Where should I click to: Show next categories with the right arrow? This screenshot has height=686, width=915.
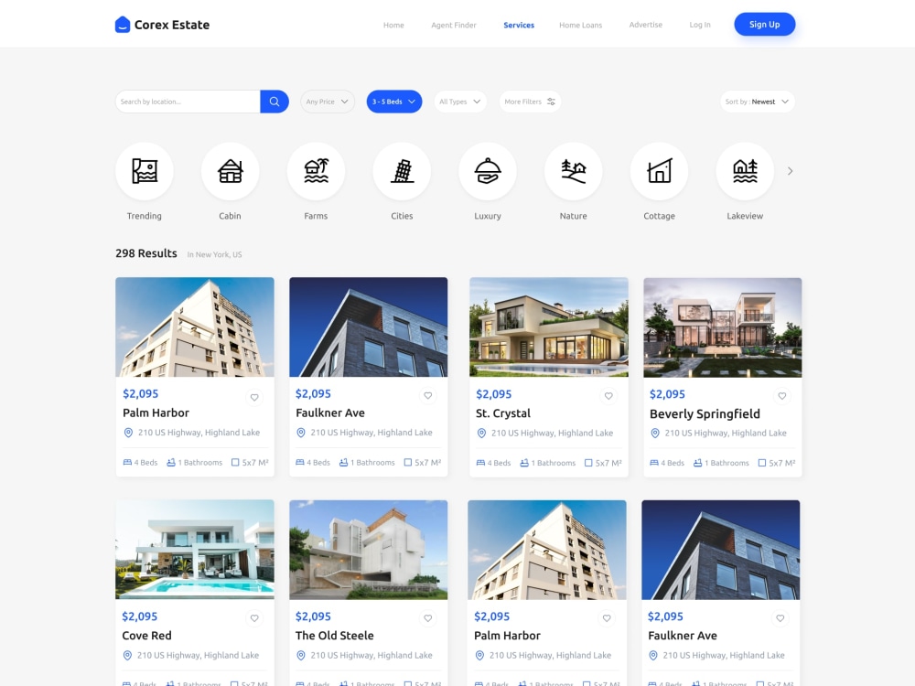tap(791, 171)
